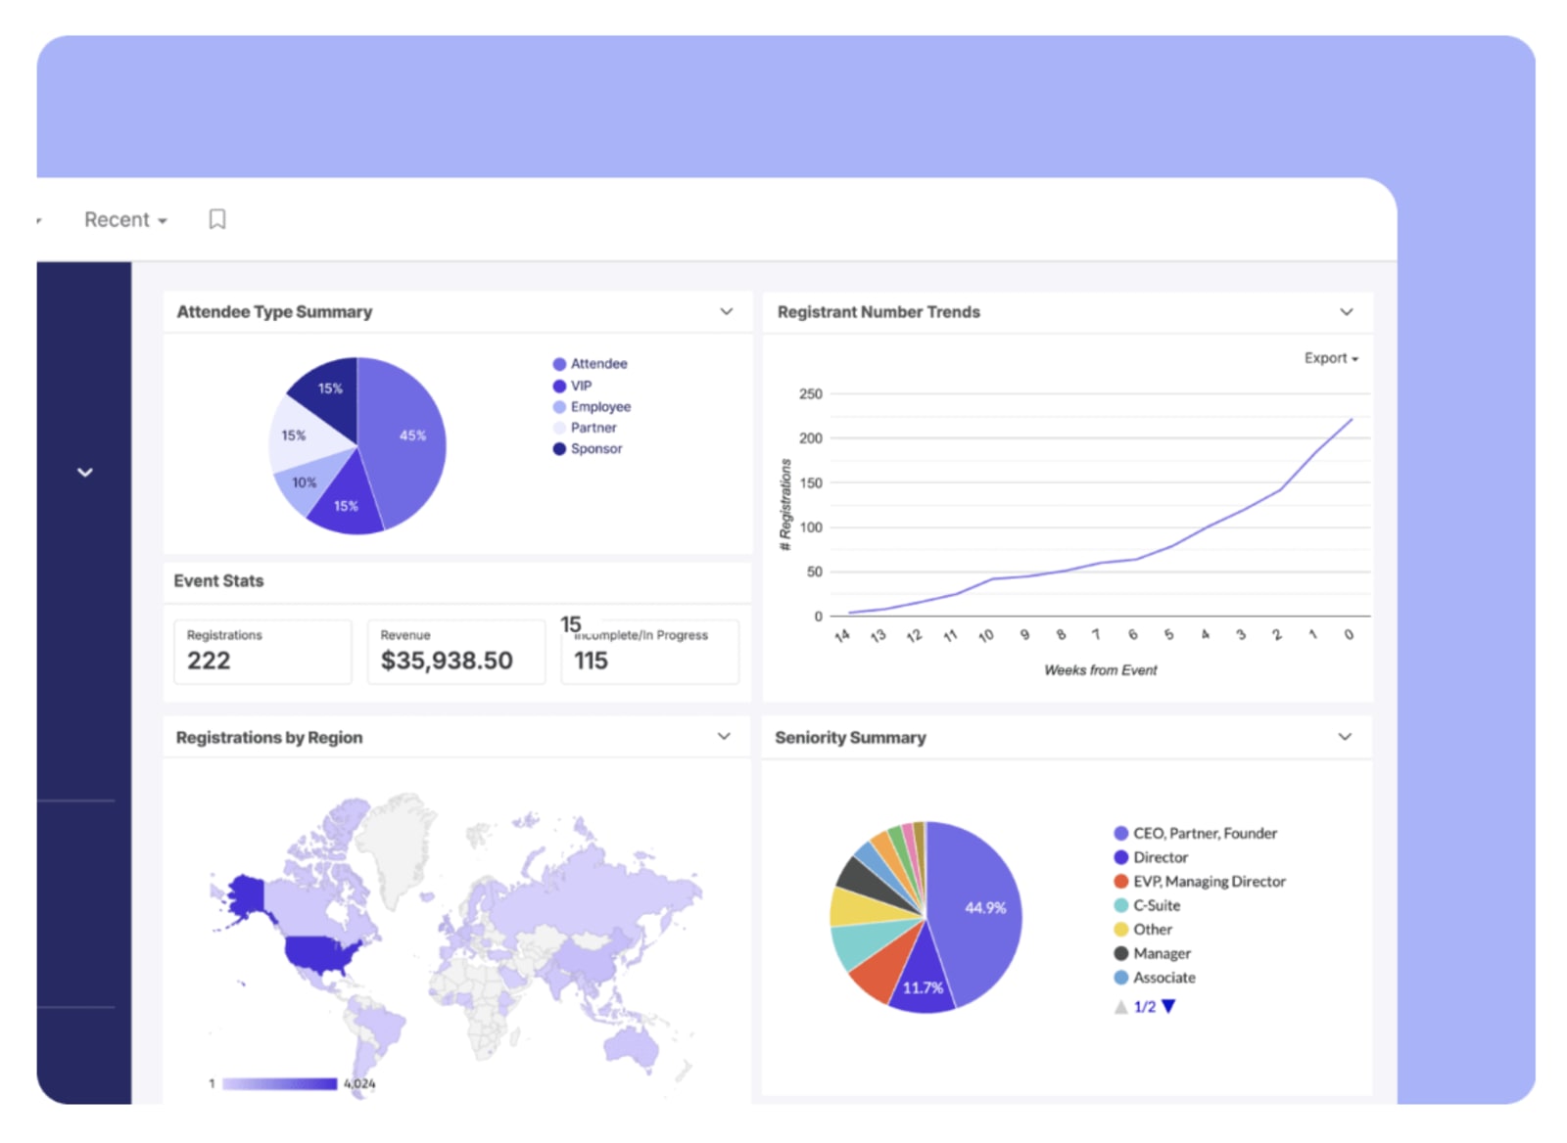Collapse the Seniority Summary panel
Image resolution: width=1567 pixels, height=1143 pixels.
click(x=1346, y=736)
